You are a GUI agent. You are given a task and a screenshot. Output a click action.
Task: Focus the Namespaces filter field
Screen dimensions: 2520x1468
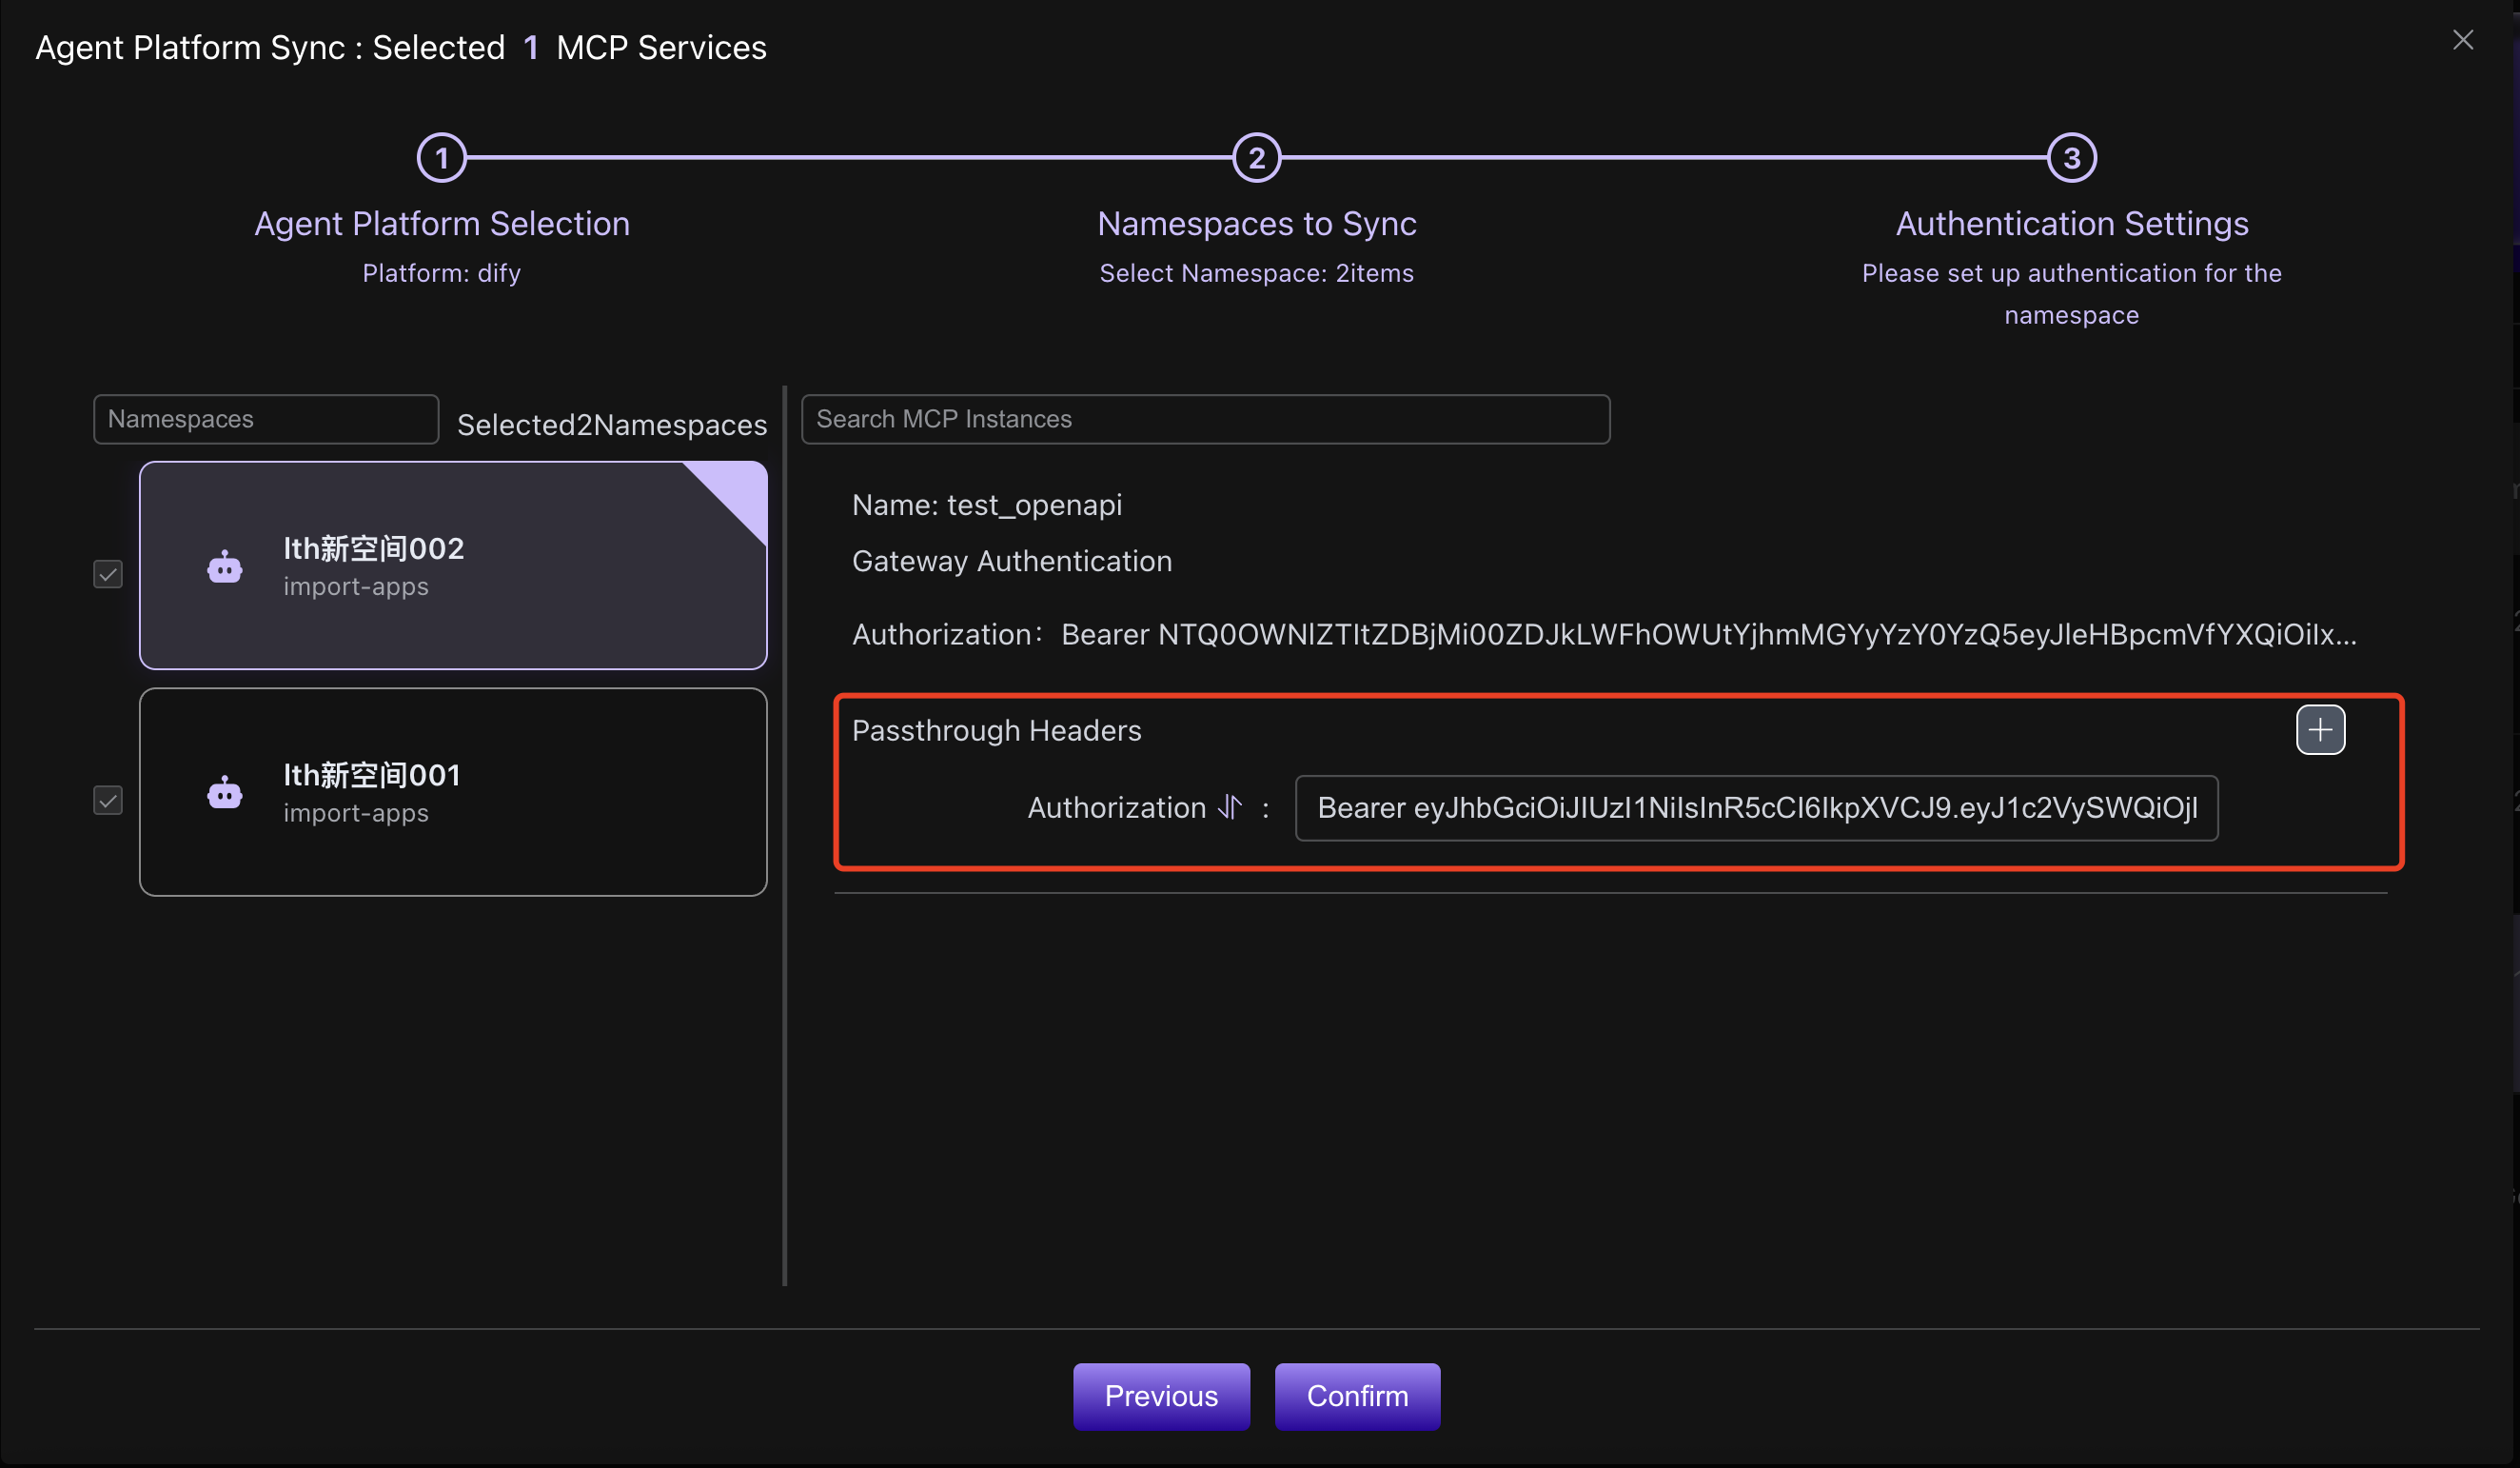(265, 418)
